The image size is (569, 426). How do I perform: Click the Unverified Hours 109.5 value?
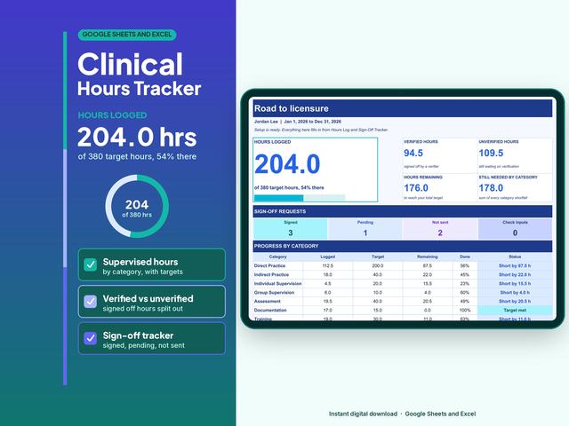[491, 153]
